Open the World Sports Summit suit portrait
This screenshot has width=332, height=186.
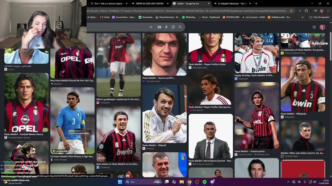point(211,136)
